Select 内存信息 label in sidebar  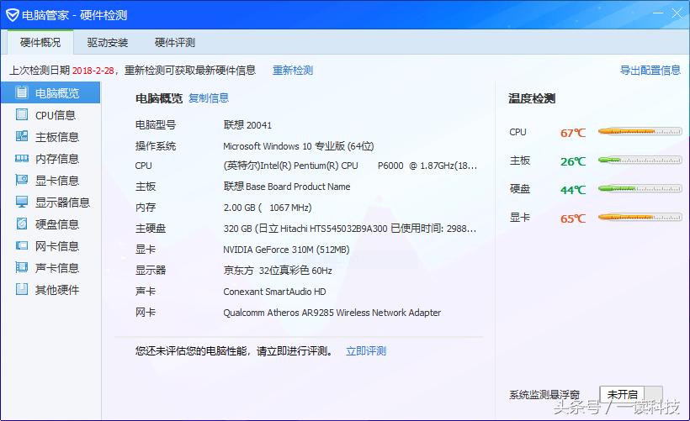[57, 159]
